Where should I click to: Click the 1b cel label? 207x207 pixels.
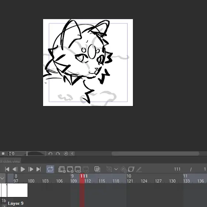point(4,201)
